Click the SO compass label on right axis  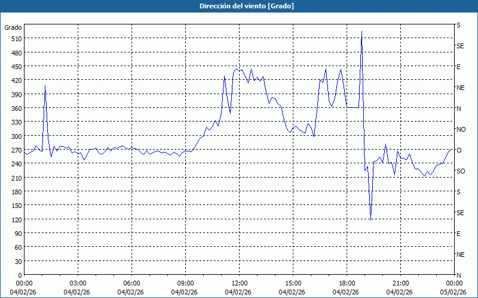pyautogui.click(x=461, y=171)
